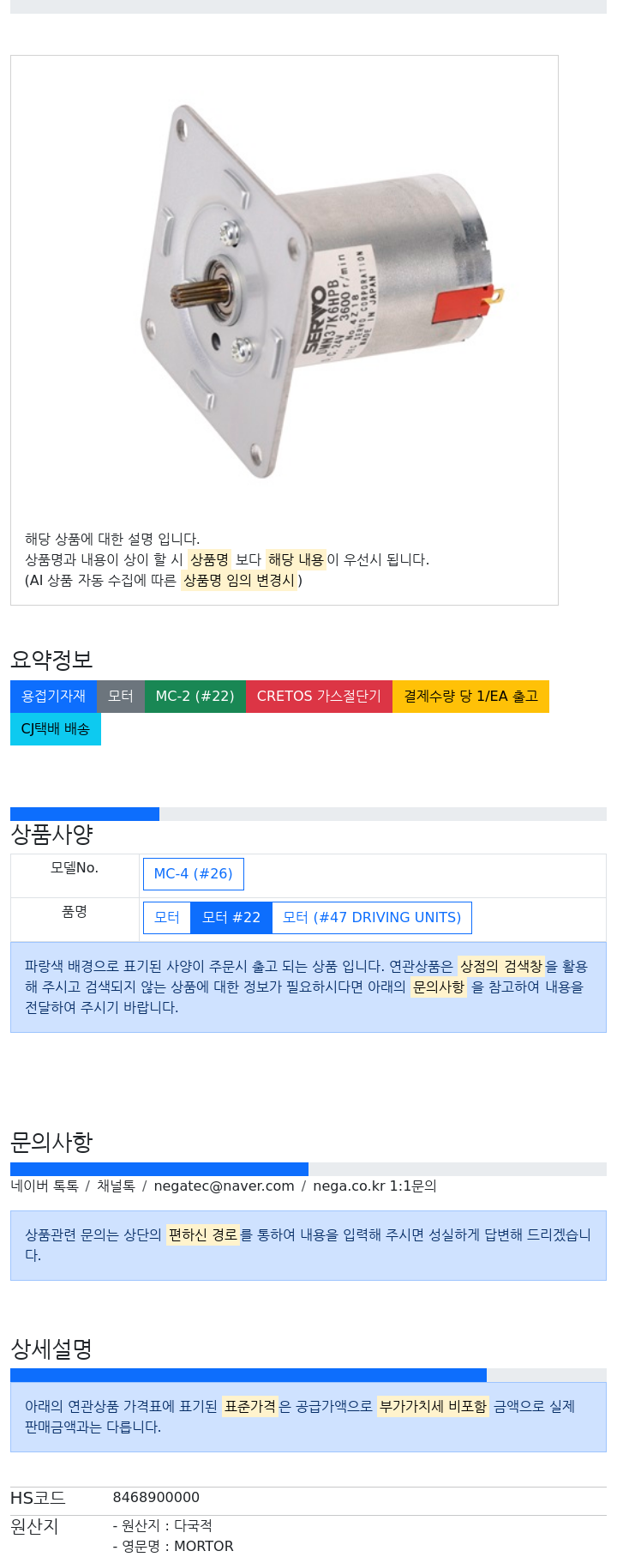The width and height of the screenshot is (617, 1557).
Task: Click the 요약정보 section heading
Action: tap(51, 660)
